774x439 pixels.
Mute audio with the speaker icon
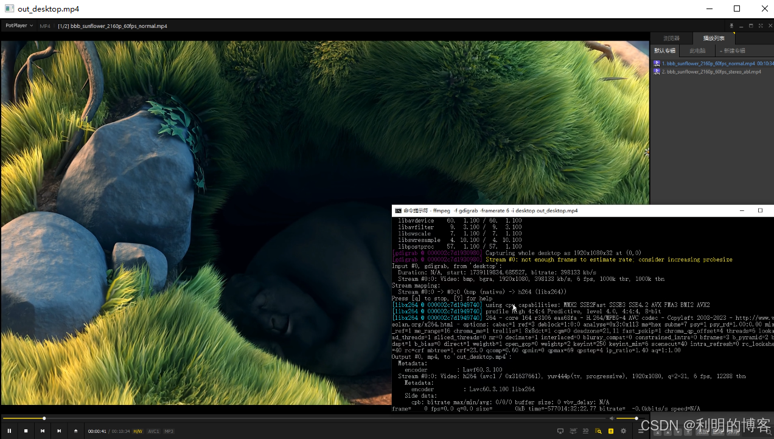pos(612,418)
